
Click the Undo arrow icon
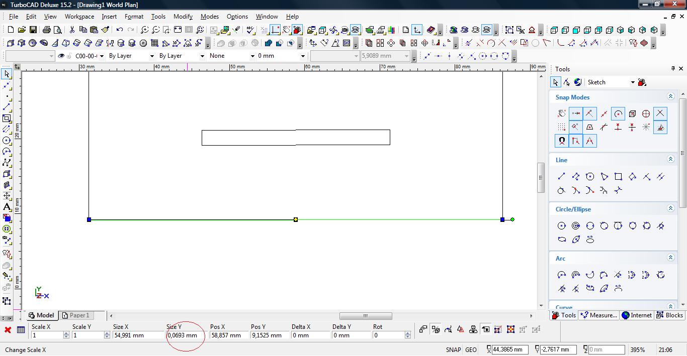coord(120,30)
